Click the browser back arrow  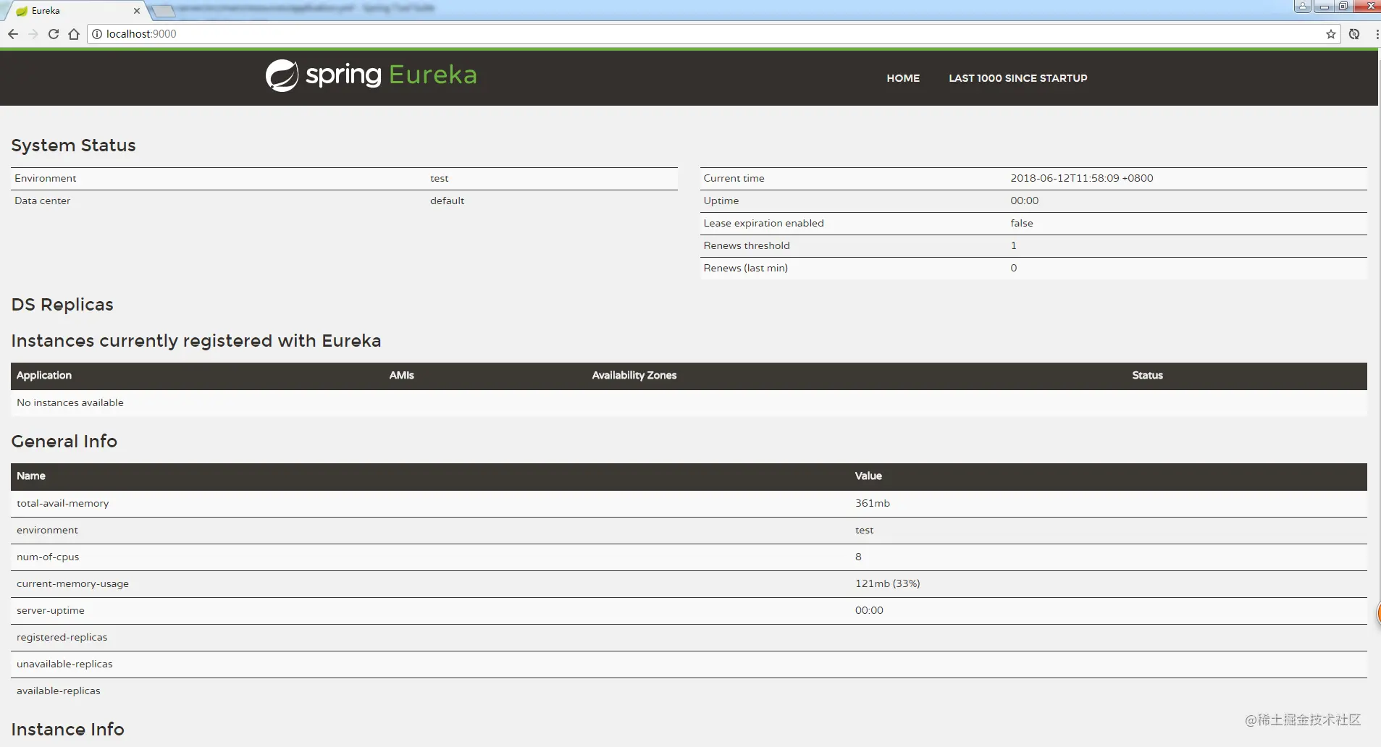pyautogui.click(x=13, y=34)
